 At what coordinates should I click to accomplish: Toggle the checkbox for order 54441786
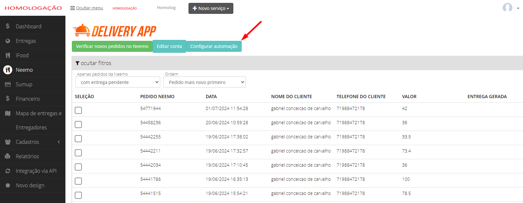[x=78, y=181]
